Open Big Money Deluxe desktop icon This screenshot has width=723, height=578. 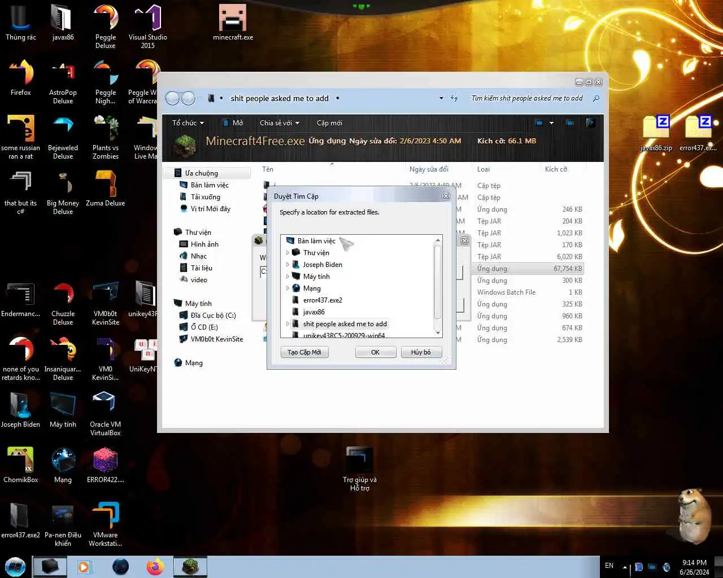(x=63, y=192)
